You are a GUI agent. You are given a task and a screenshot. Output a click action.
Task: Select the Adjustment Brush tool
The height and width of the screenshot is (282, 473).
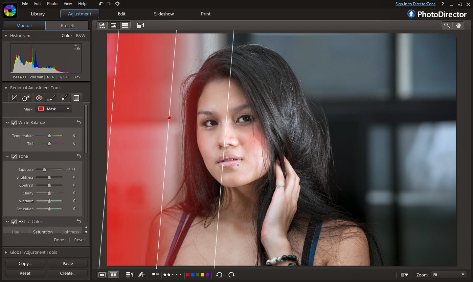point(51,98)
